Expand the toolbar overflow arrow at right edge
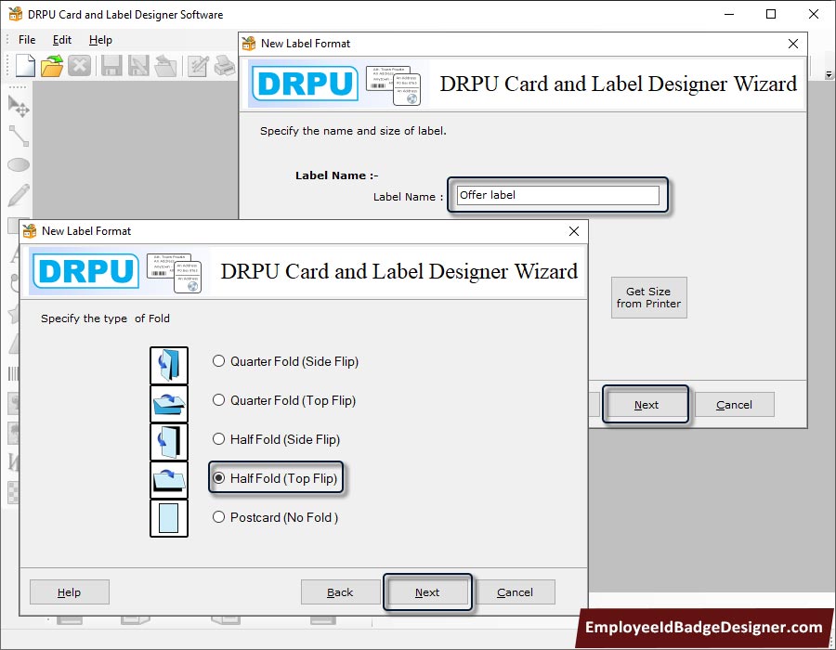The image size is (836, 650). coord(829,74)
